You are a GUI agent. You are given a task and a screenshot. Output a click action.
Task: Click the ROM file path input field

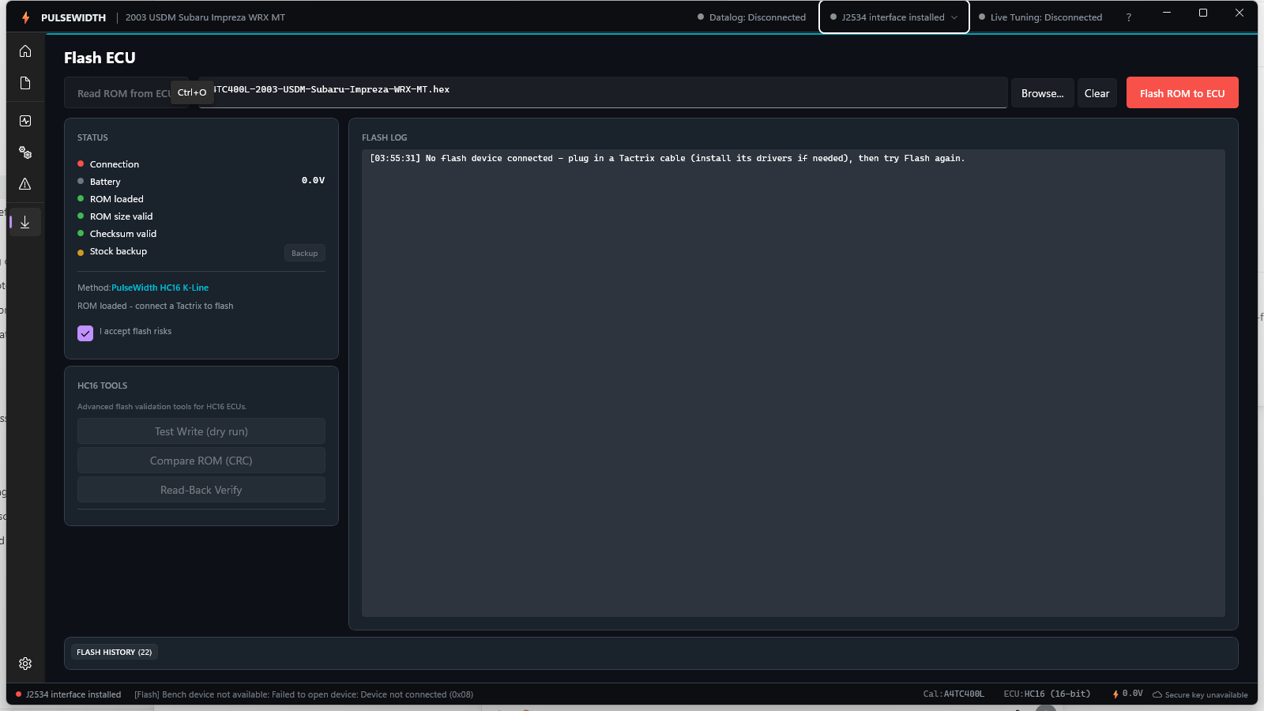point(604,92)
